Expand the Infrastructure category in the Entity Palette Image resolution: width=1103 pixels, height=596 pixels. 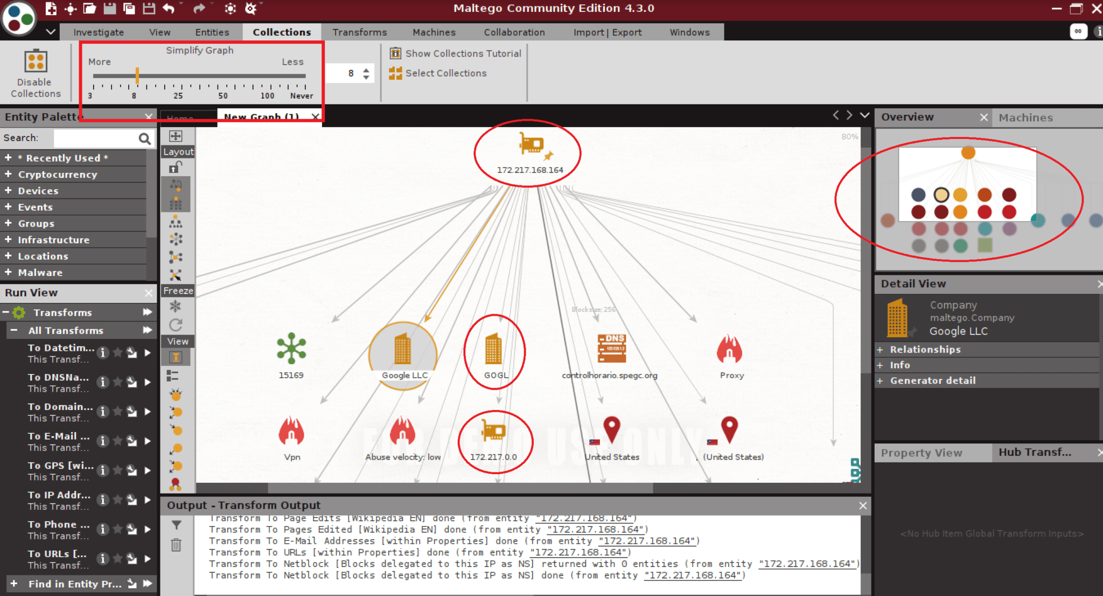pyautogui.click(x=53, y=239)
